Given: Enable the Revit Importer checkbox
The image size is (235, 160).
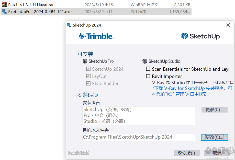Looking at the screenshot, I should pyautogui.click(x=148, y=76).
